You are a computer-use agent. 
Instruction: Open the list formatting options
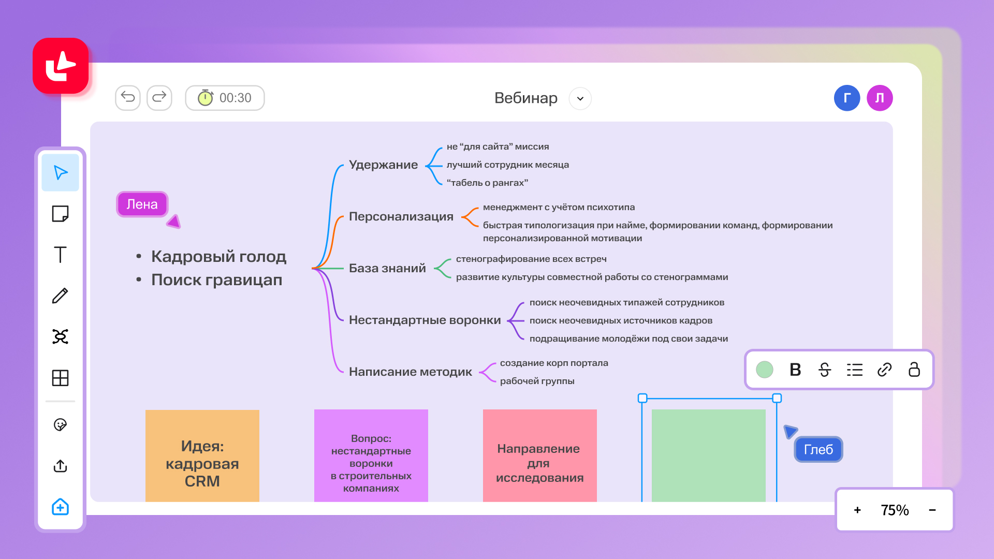pos(855,370)
